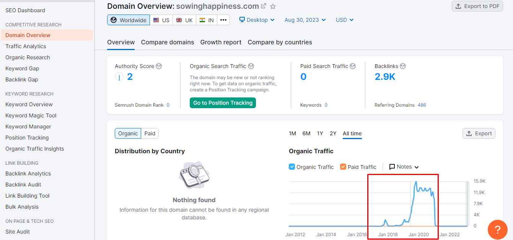Open Keyword Overview in the sidebar
The width and height of the screenshot is (513, 240).
(x=29, y=104)
